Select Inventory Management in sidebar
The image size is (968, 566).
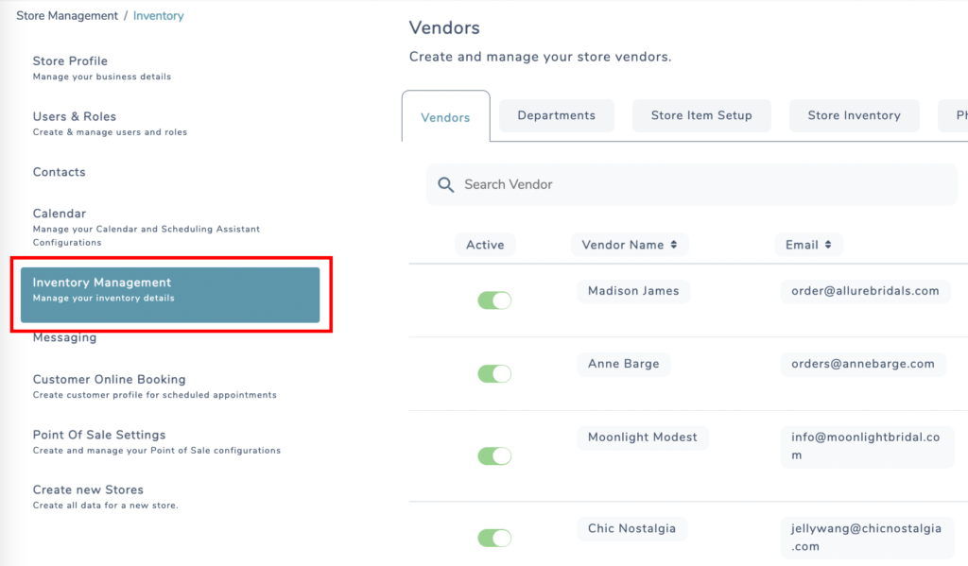pos(170,295)
